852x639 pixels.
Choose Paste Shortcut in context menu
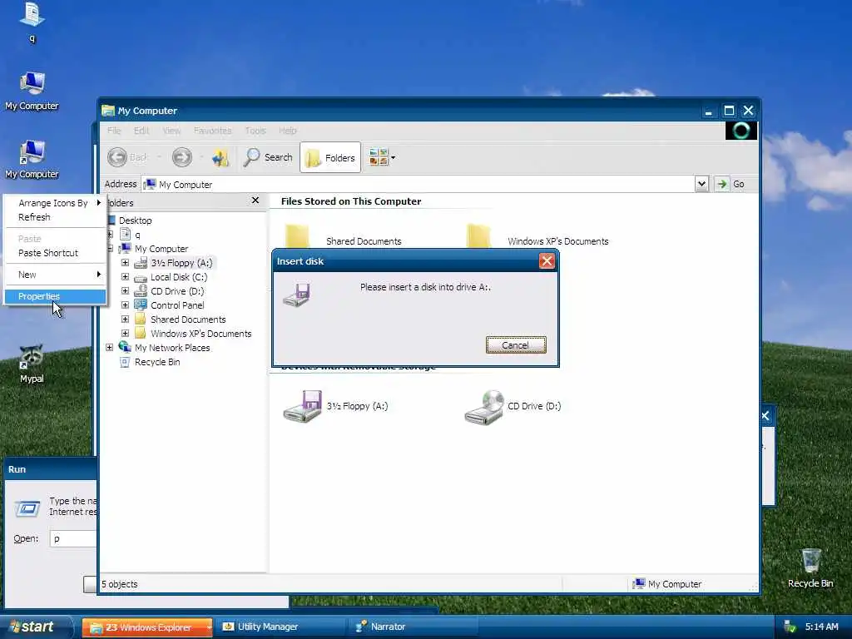pyautogui.click(x=55, y=253)
